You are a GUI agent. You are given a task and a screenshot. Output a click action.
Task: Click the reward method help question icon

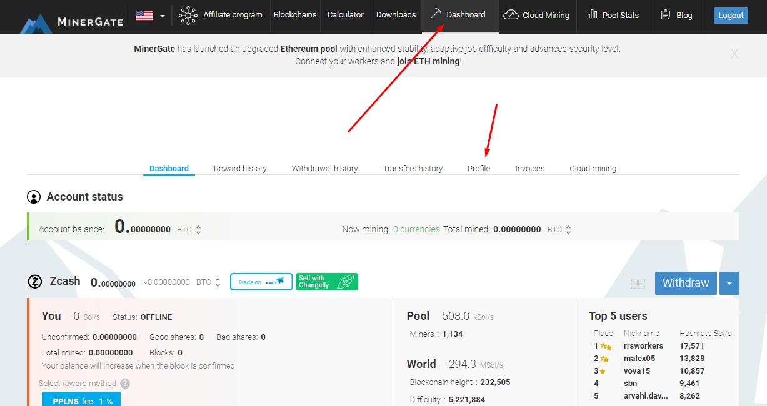click(125, 384)
